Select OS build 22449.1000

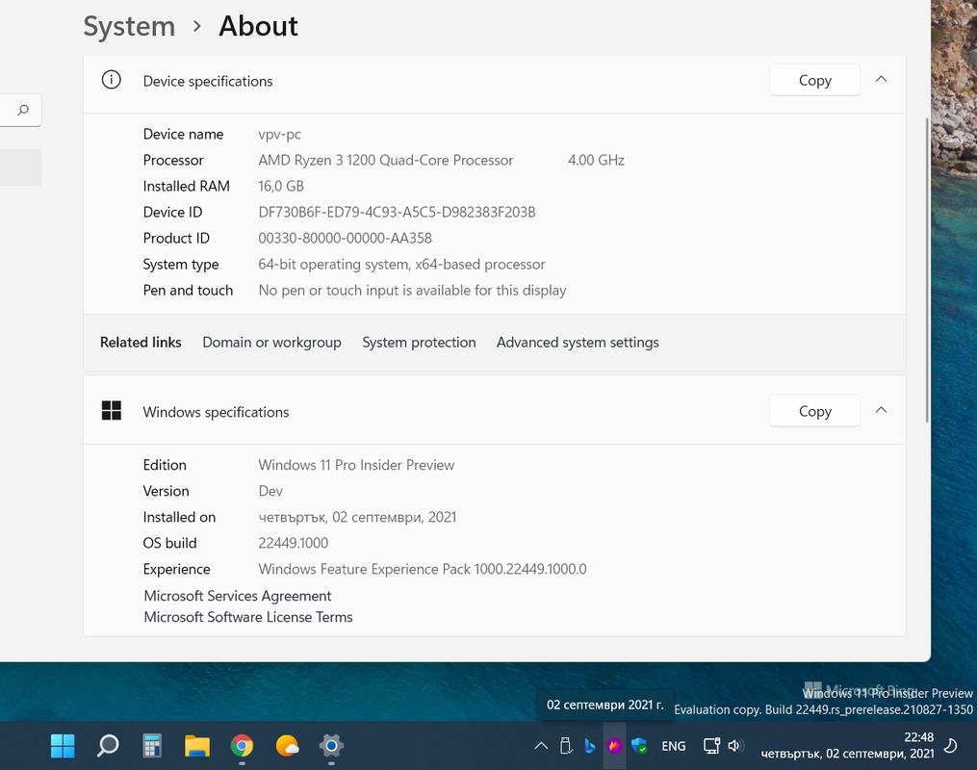pyautogui.click(x=294, y=543)
